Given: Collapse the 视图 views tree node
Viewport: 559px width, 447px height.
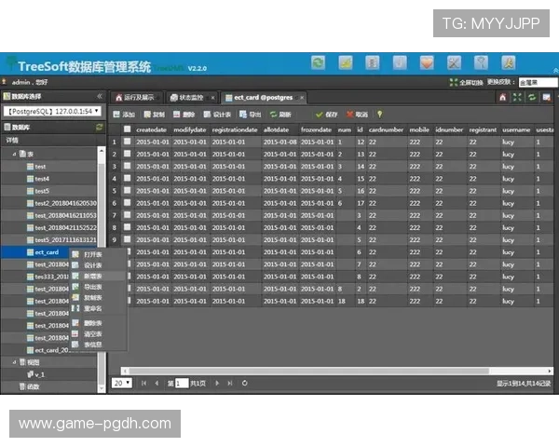Looking at the screenshot, I should (15, 362).
